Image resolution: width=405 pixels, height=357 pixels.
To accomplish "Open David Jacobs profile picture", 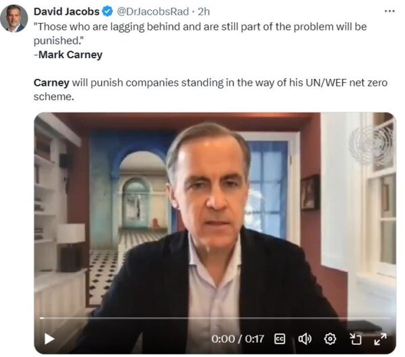I will click(13, 18).
